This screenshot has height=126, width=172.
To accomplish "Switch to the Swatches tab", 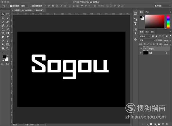I will 147,12.
